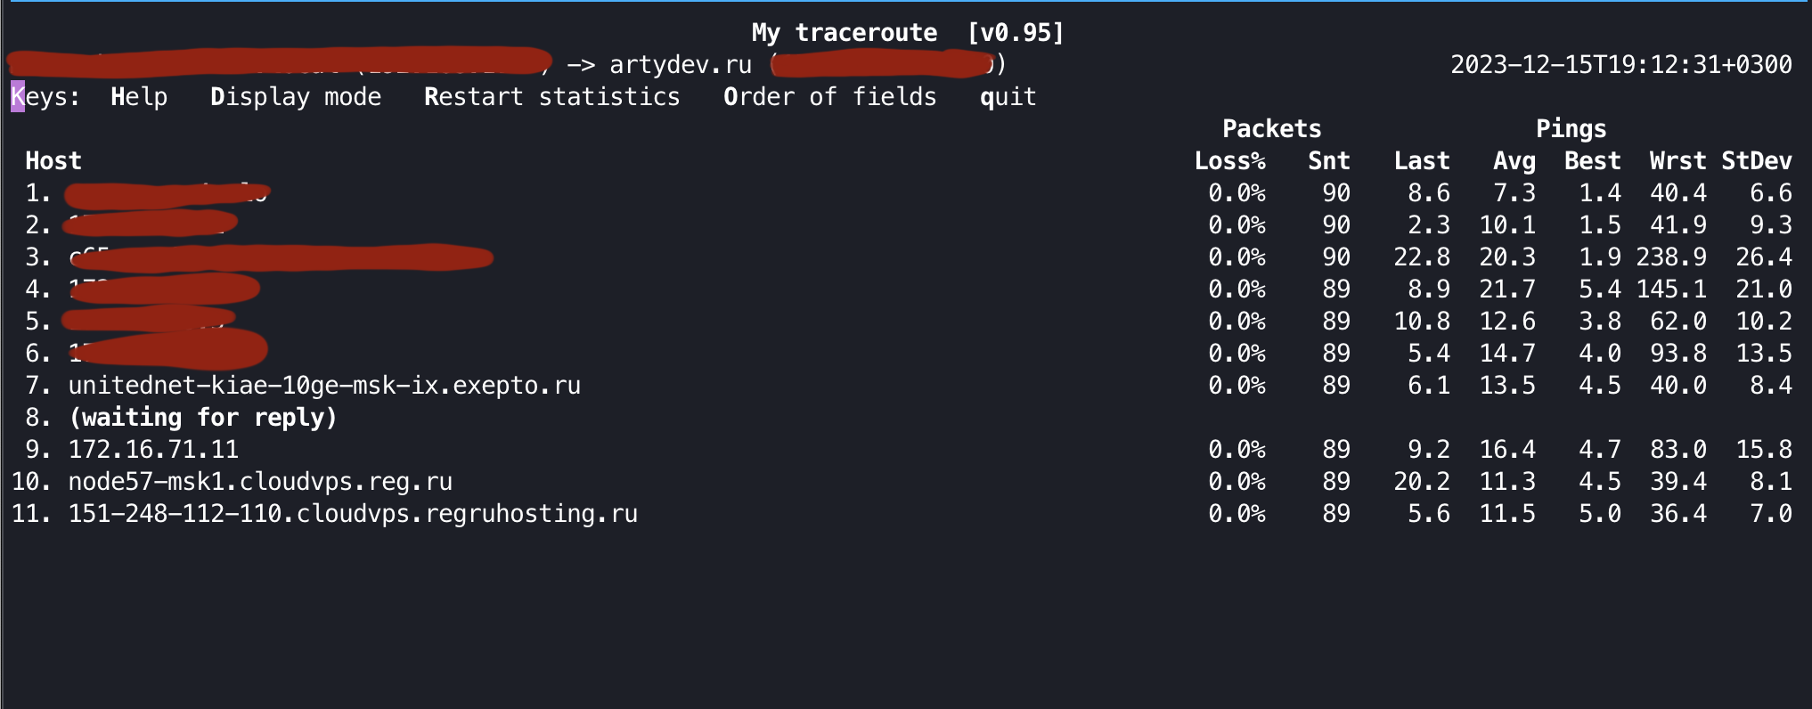Click the quit key option
Screen dimensions: 1812x709
coord(1008,96)
